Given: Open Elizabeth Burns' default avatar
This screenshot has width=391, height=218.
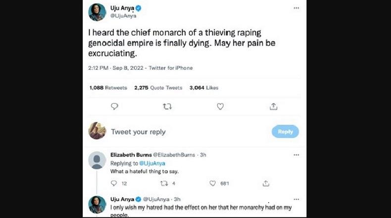Looking at the screenshot, I should (97, 160).
